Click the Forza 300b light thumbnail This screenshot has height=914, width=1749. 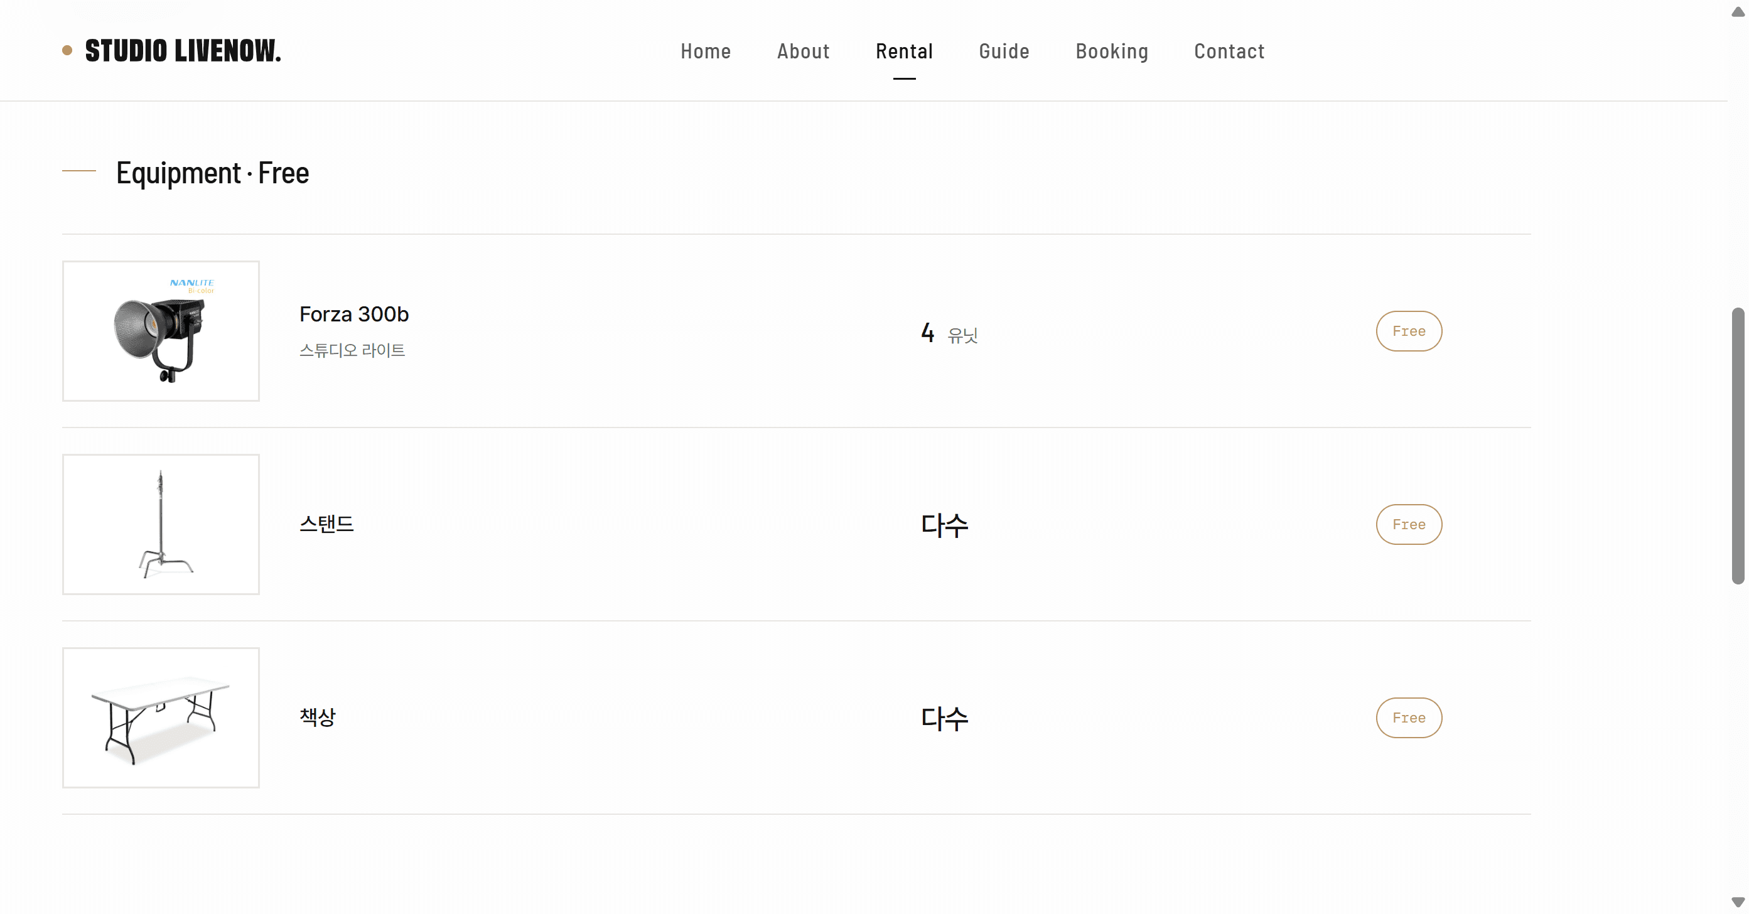[161, 331]
